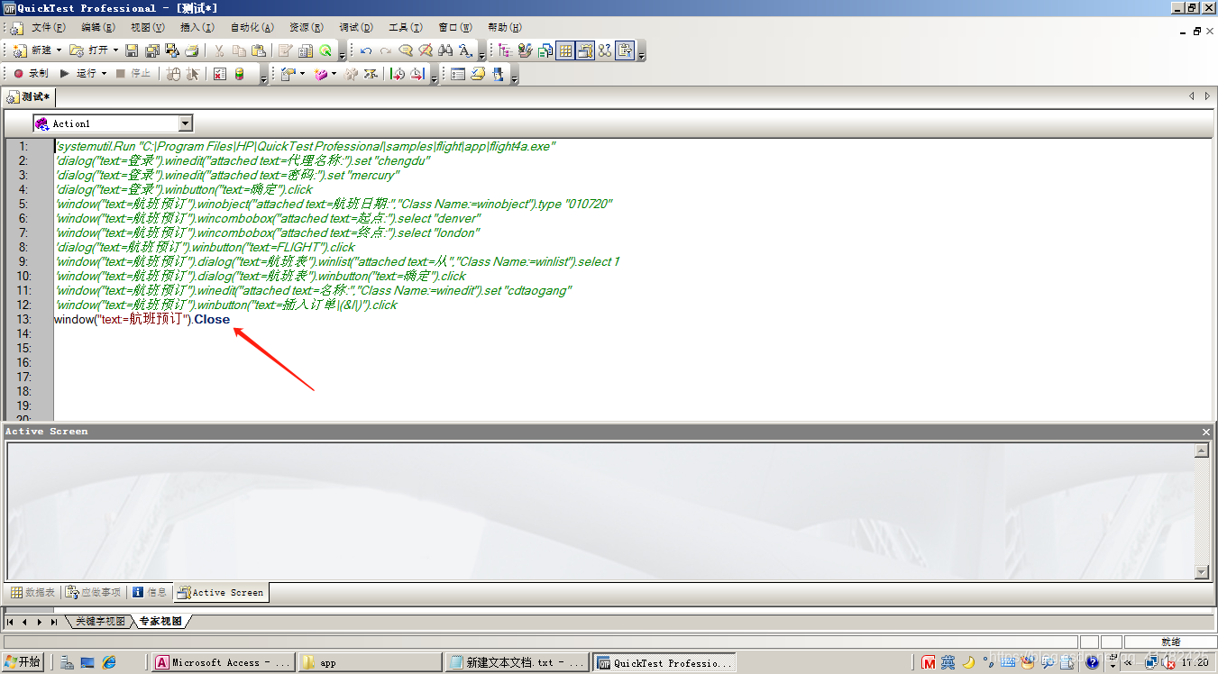Image resolution: width=1218 pixels, height=674 pixels.
Task: Click the Internet Explorer quick launch icon
Action: pos(109,662)
